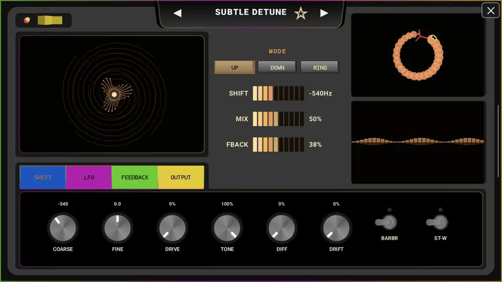Go to the next preset arrow
Viewport: 502px width, 282px height.
(x=324, y=13)
